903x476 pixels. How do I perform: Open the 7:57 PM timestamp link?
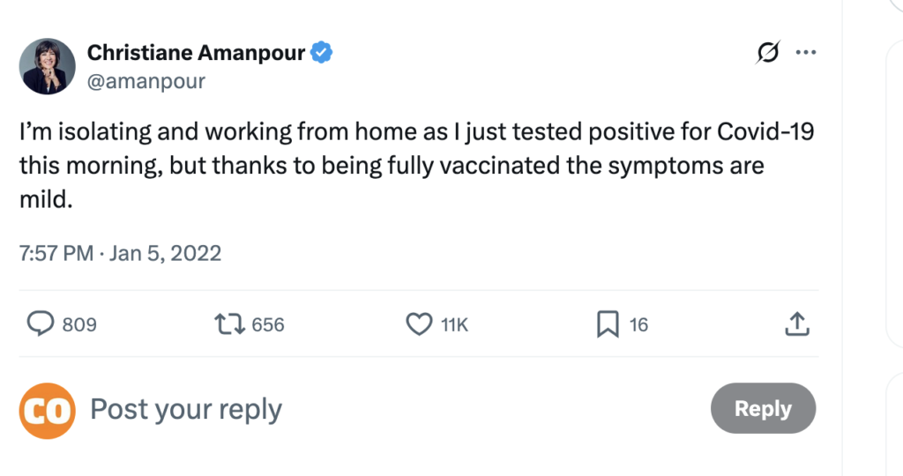pyautogui.click(x=55, y=254)
